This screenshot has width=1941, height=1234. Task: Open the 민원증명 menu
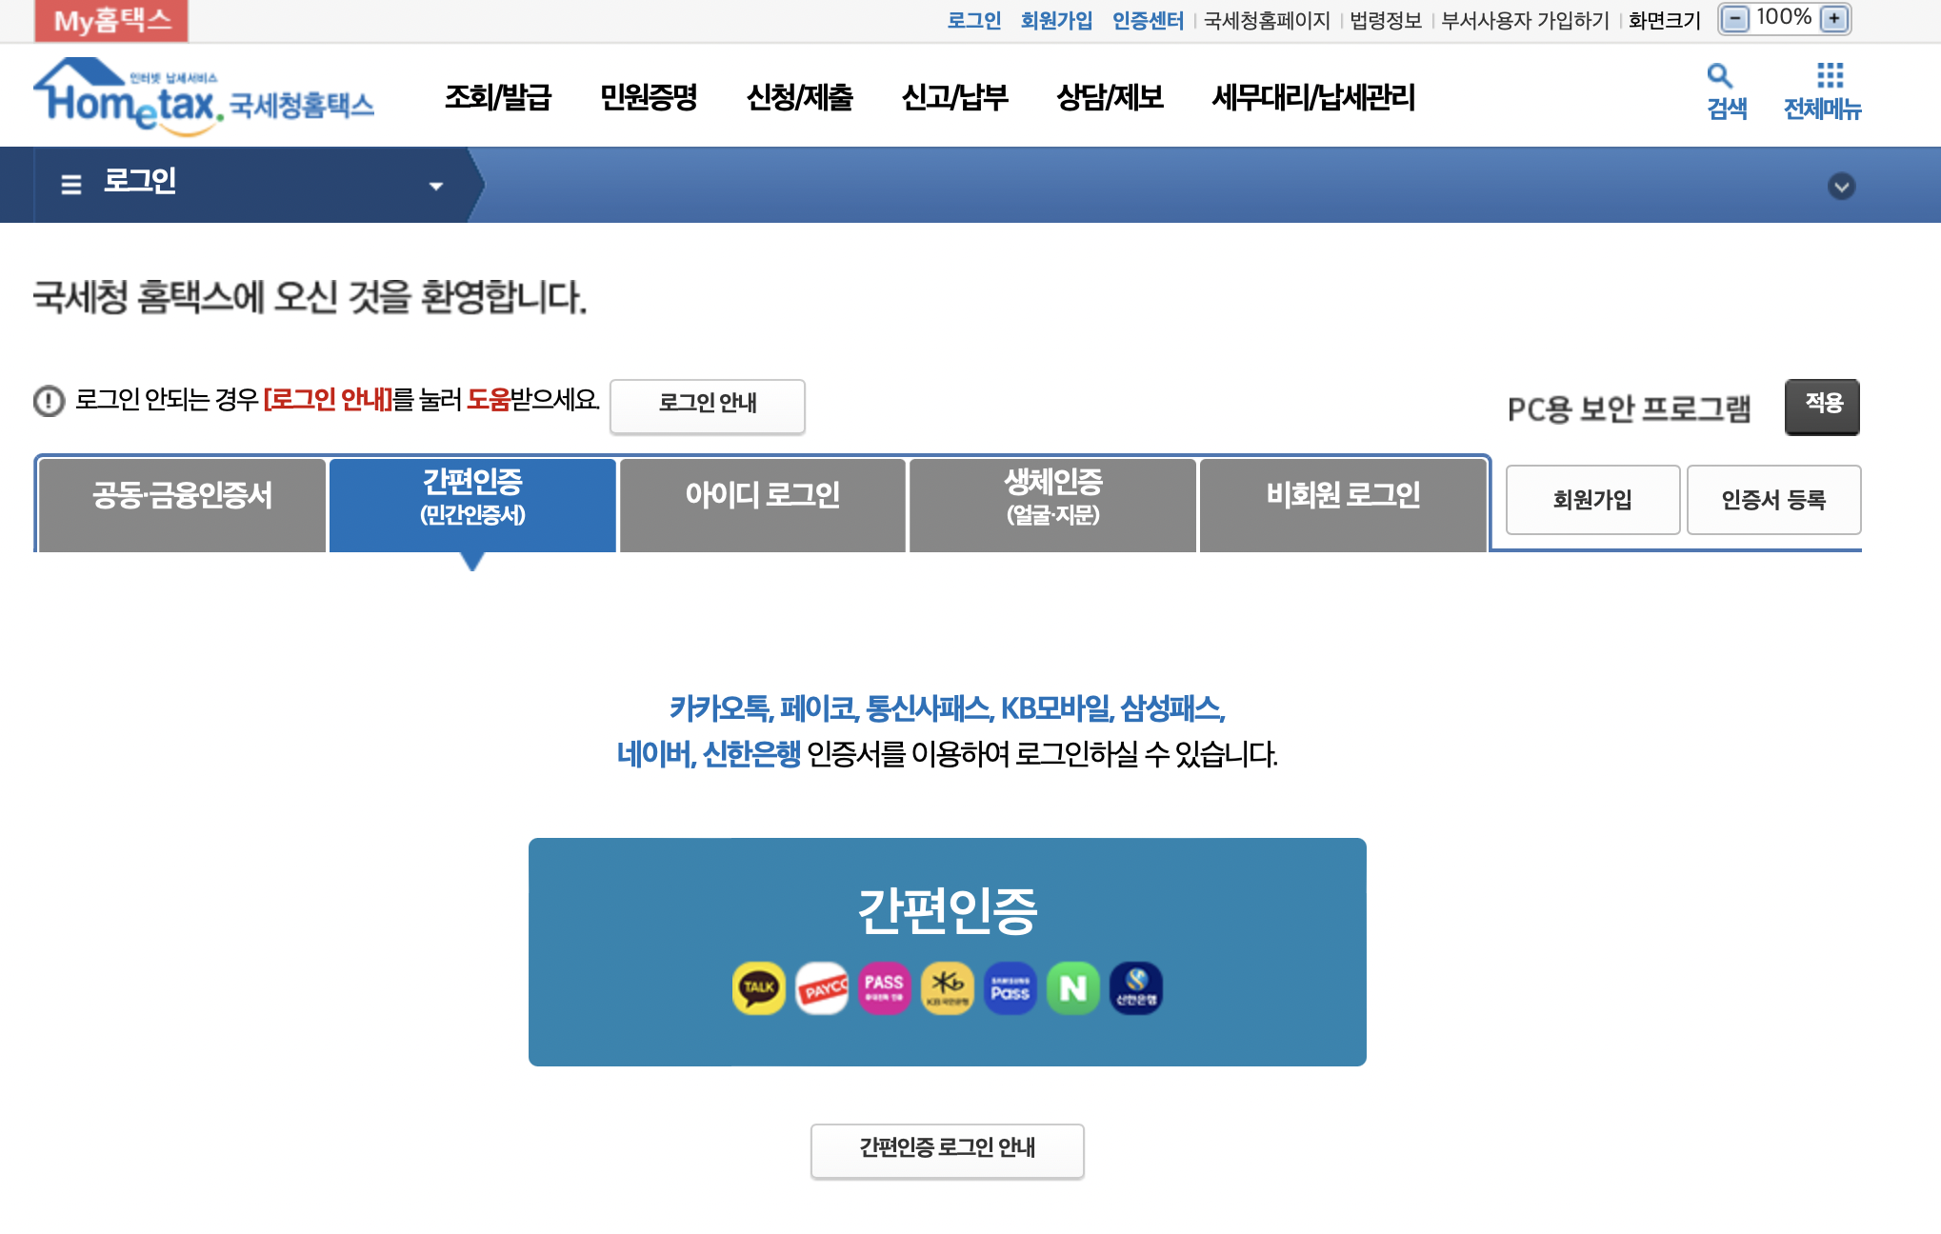[649, 97]
